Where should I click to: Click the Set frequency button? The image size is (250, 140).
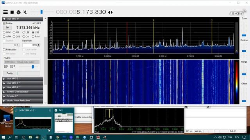point(7,28)
